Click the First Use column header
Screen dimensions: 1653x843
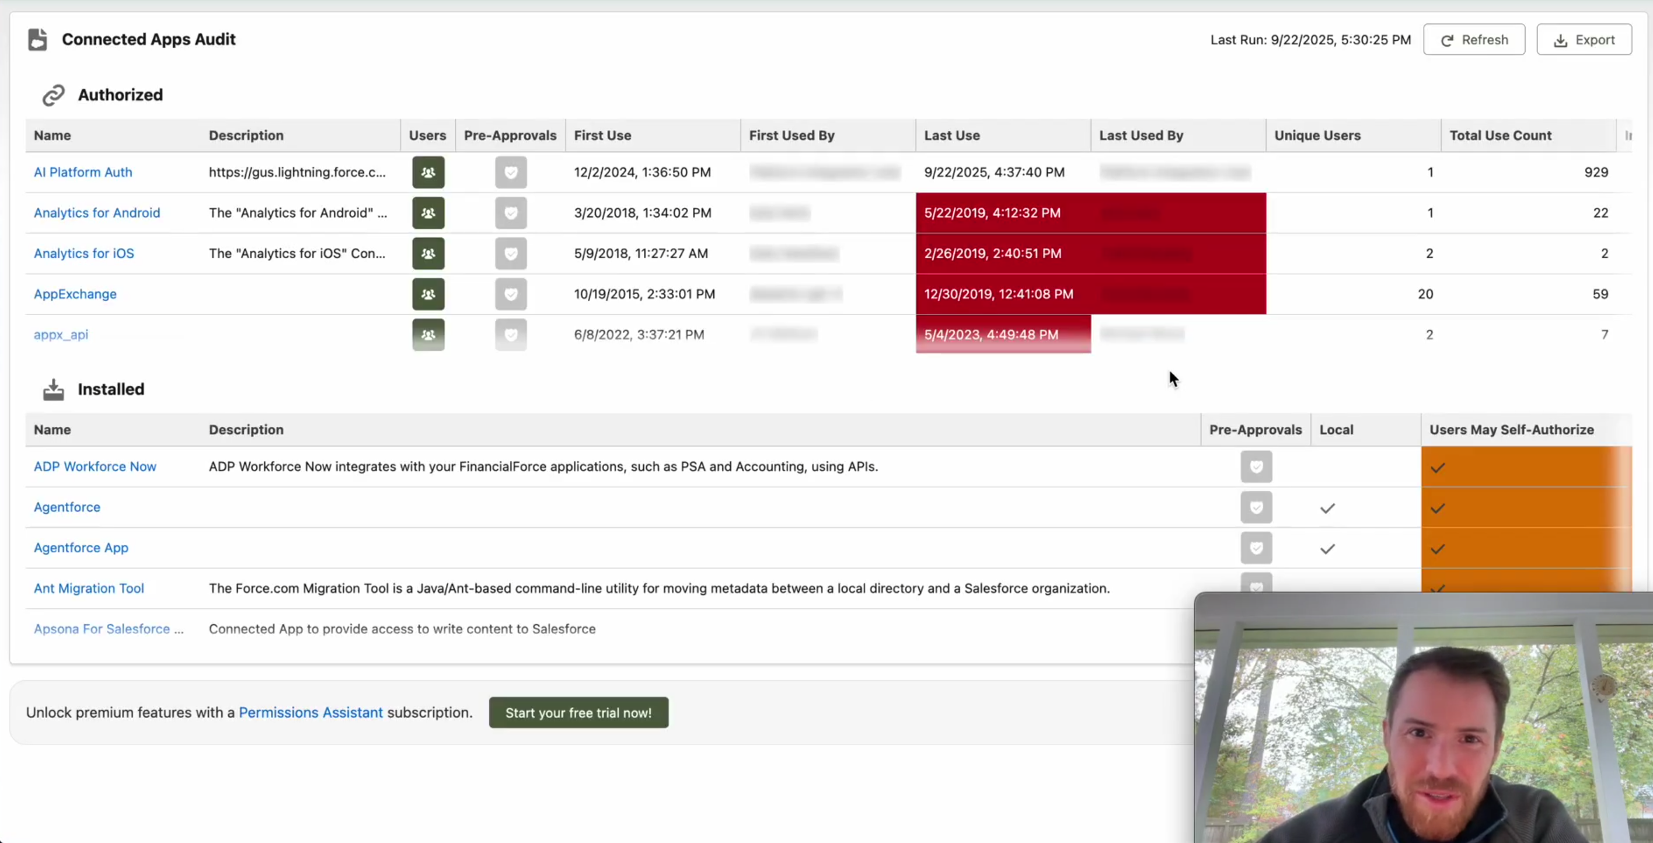tap(602, 135)
